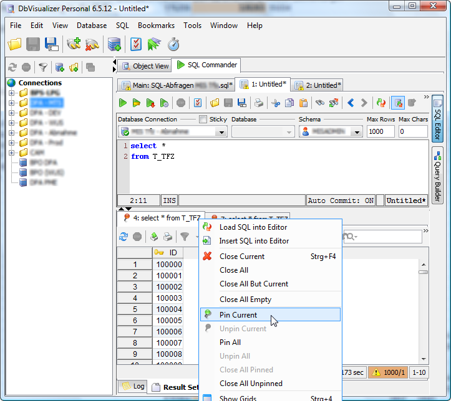Choose Close All Unpinned
Viewport: 451px width, 401px height.
point(270,384)
